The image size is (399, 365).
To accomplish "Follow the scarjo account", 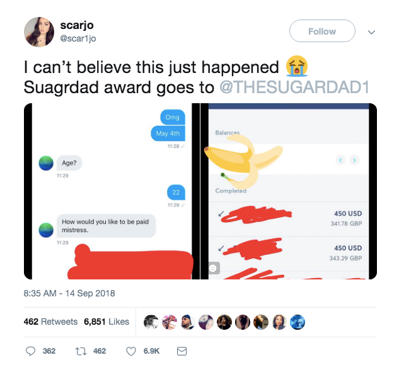I will [x=322, y=31].
